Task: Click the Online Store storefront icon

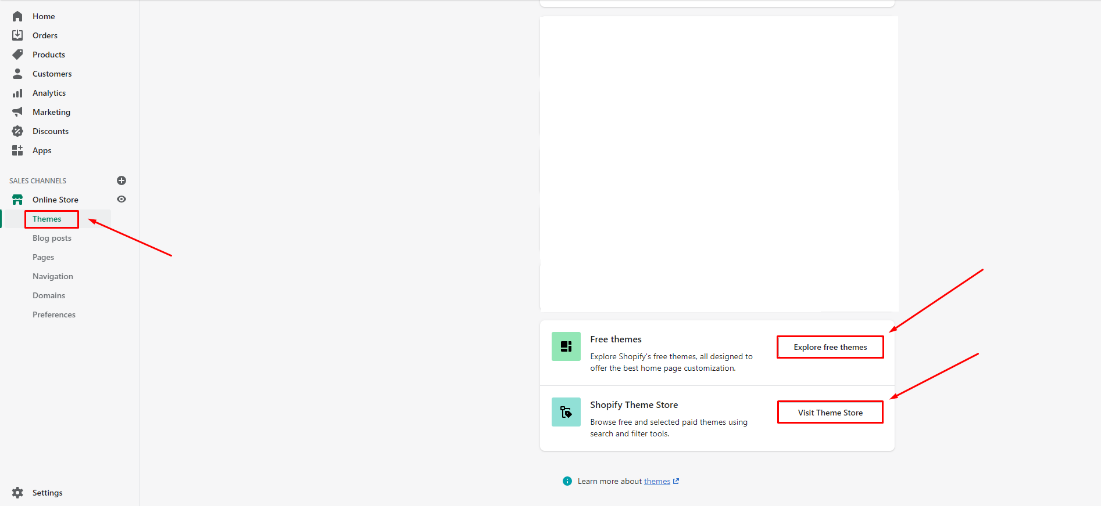Action: [17, 200]
